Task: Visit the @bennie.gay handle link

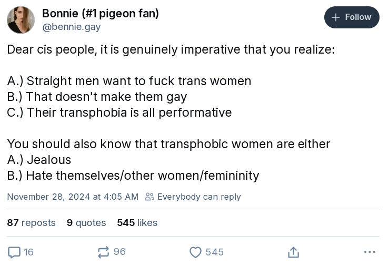Action: pos(71,27)
